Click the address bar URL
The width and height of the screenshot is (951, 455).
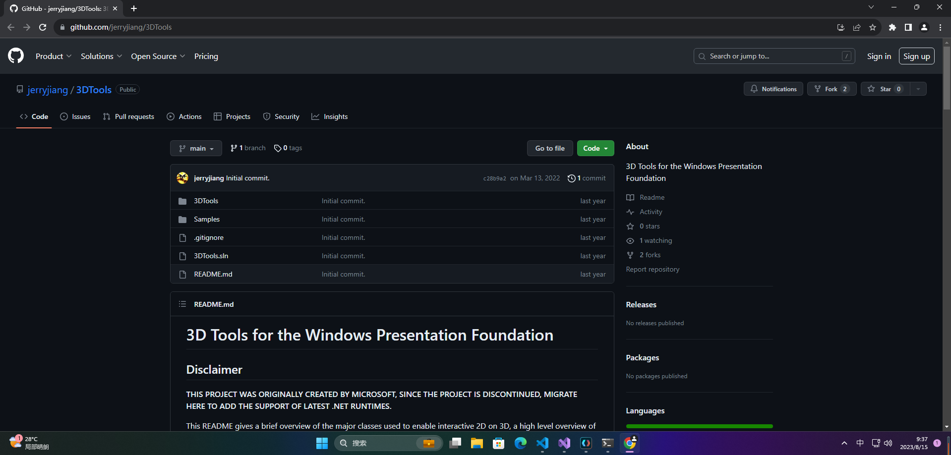click(x=121, y=27)
